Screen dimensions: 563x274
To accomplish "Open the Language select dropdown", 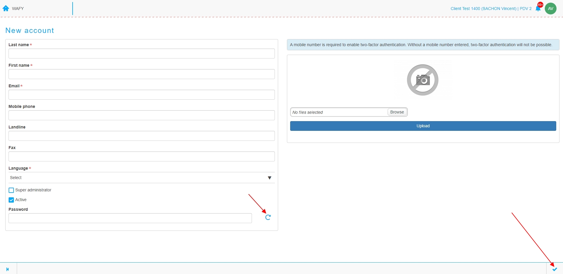I will pyautogui.click(x=142, y=178).
